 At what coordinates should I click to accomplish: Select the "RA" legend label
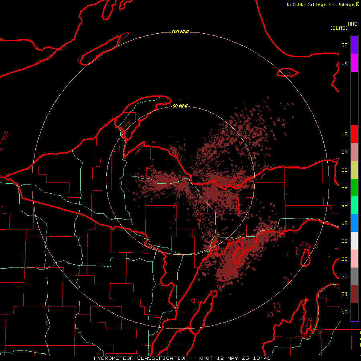click(344, 206)
